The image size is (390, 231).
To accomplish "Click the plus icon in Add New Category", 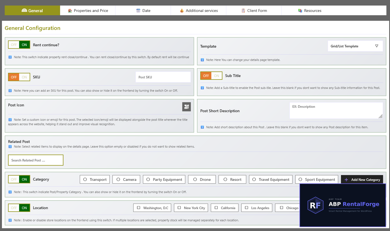I will click(x=346, y=180).
